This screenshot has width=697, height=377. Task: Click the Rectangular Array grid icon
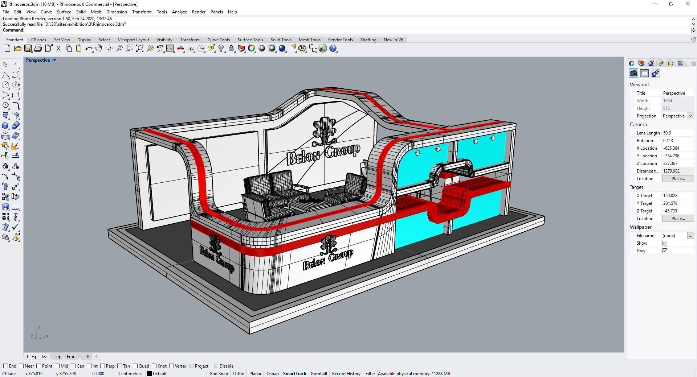(5, 217)
